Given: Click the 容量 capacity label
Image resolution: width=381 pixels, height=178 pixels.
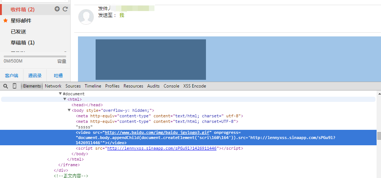Looking at the screenshot, I should (x=62, y=61).
